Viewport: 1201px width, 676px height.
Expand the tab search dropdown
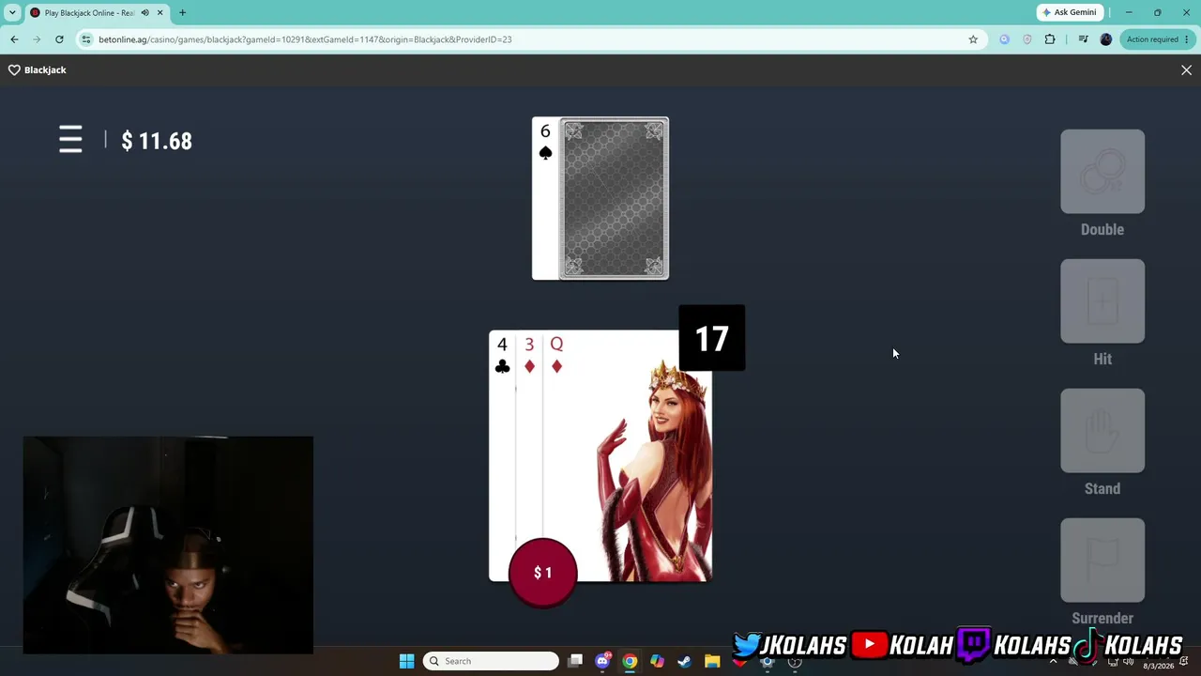tap(12, 13)
